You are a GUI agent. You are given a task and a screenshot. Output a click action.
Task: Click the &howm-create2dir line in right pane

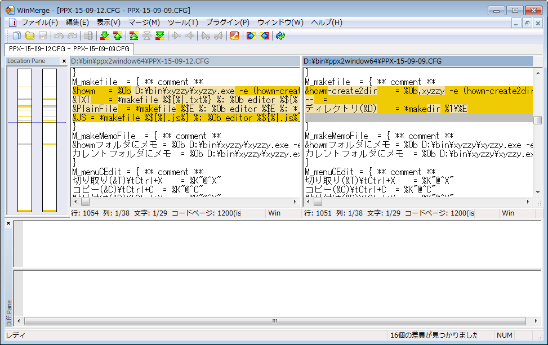click(418, 91)
